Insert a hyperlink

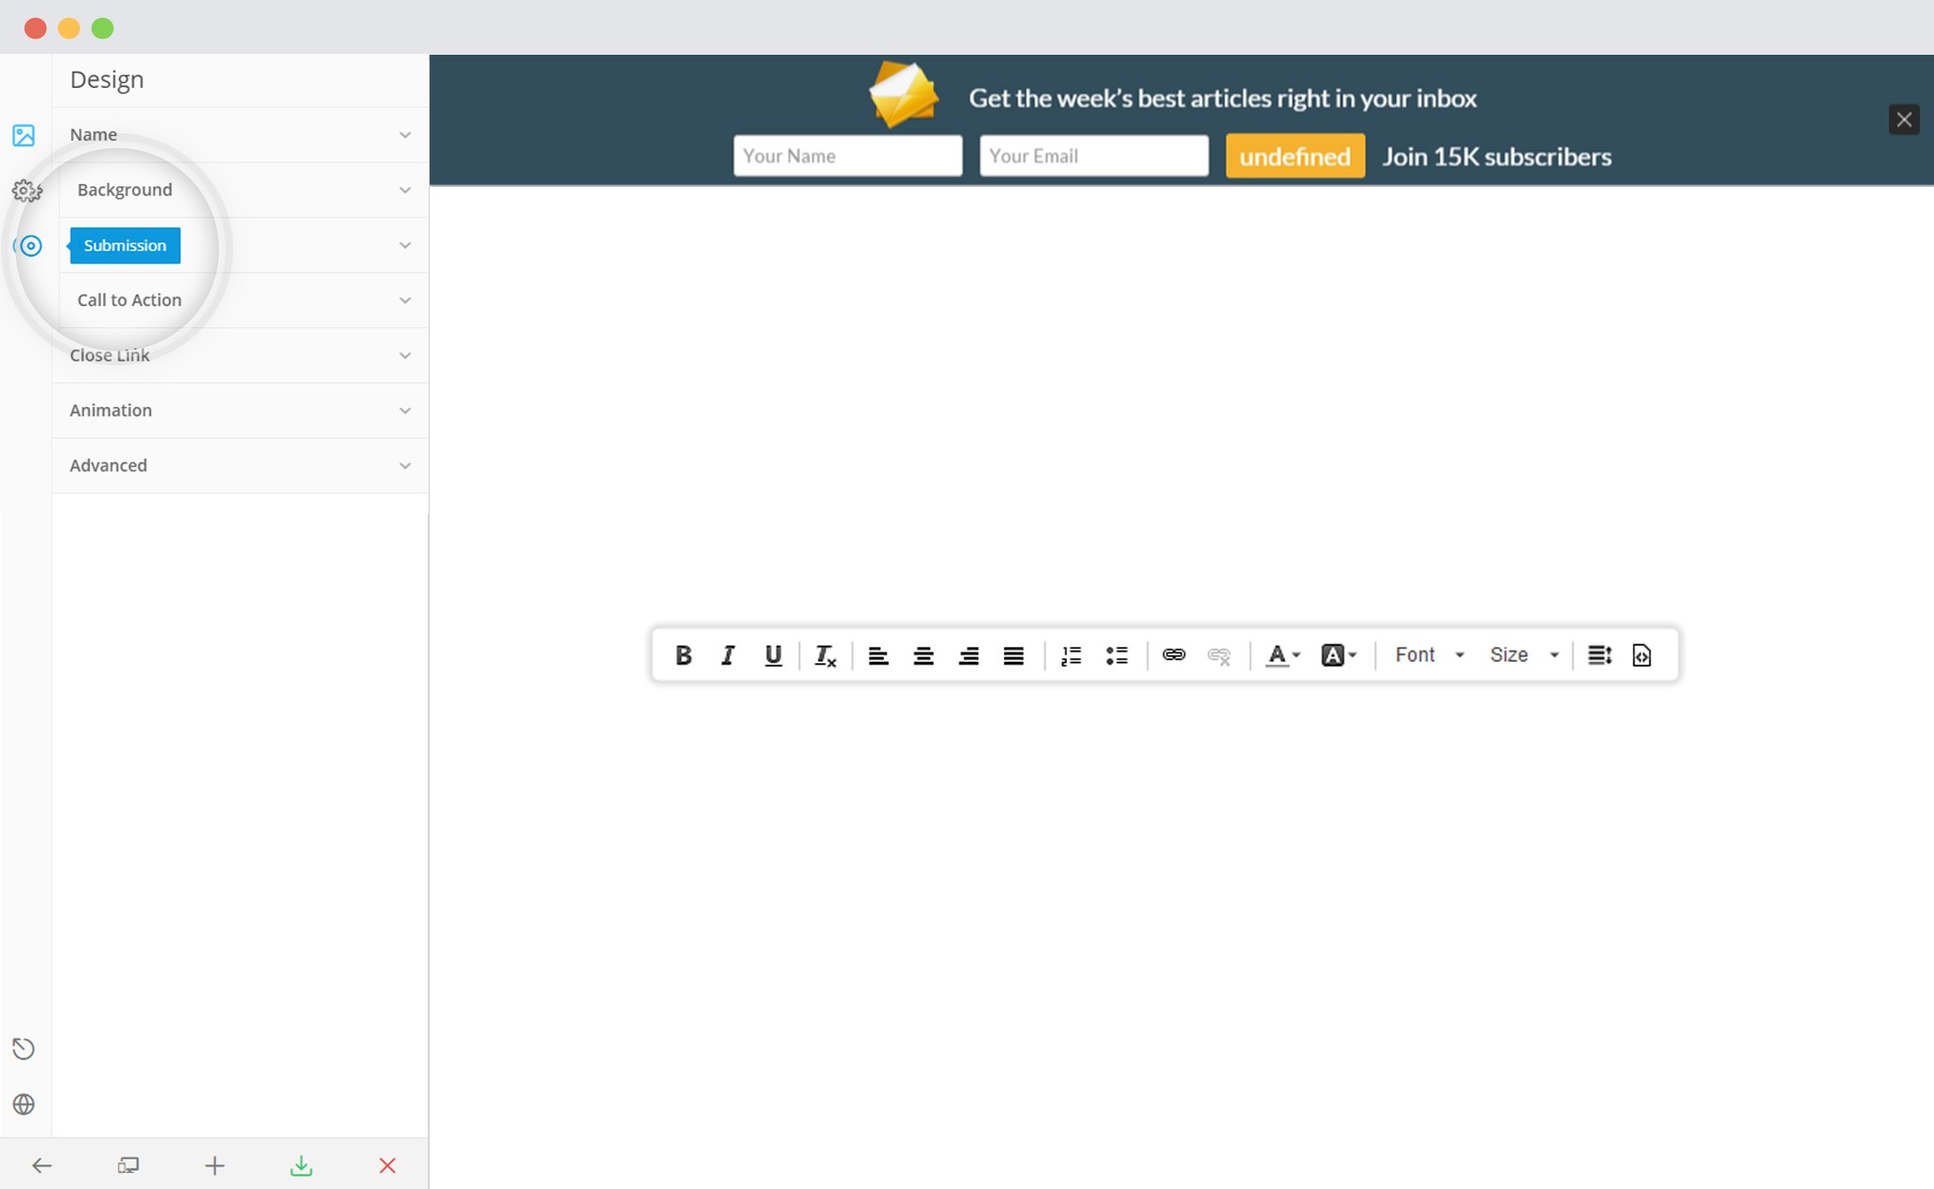[1174, 654]
